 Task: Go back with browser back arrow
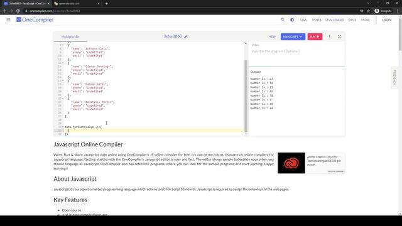pos(4,11)
